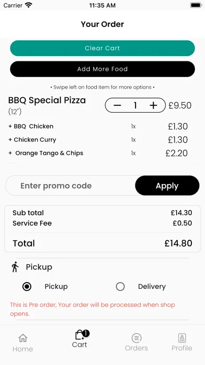The height and width of the screenshot is (365, 205).
Task: Click the Wi-Fi signal icon
Action: (29, 5)
